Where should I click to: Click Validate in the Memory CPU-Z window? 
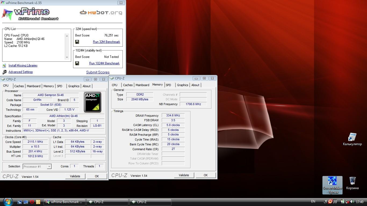pos(184,175)
